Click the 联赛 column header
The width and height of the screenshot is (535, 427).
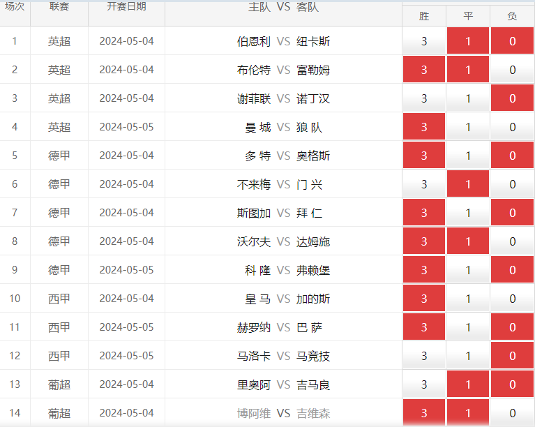point(59,7)
